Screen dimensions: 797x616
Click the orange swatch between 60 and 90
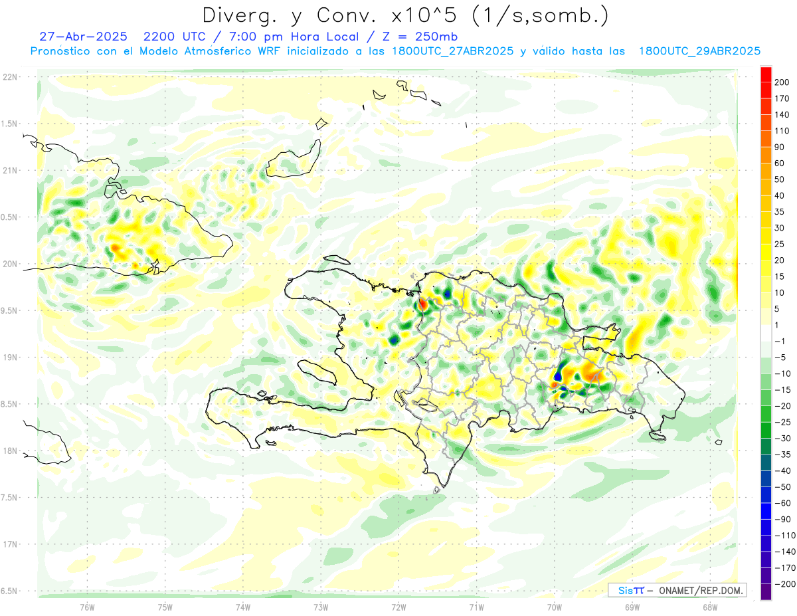[x=766, y=155]
